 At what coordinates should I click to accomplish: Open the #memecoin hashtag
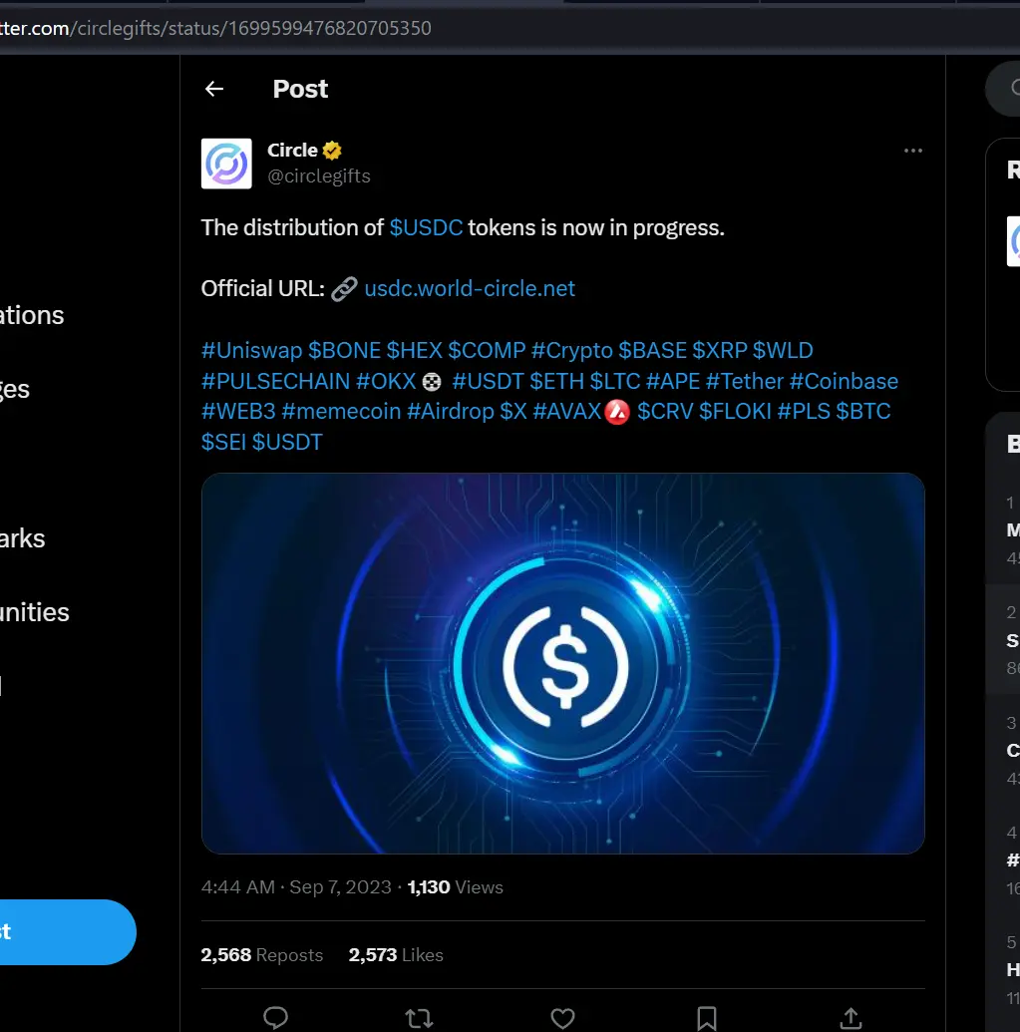pos(341,412)
